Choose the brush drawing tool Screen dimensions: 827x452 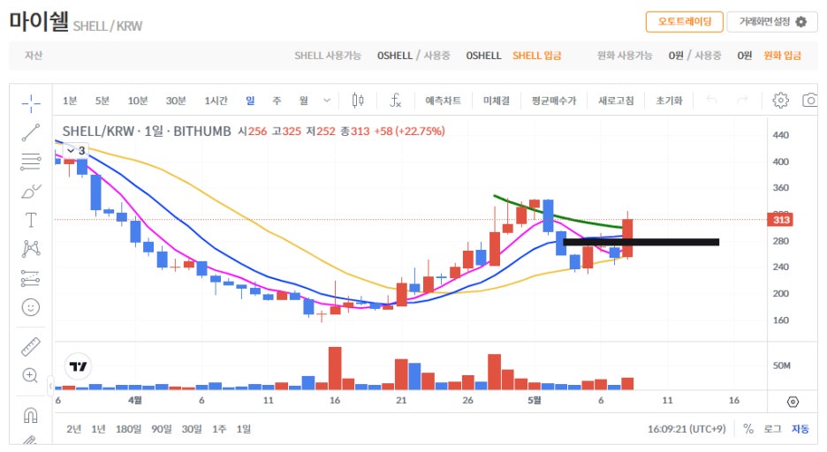(x=31, y=191)
